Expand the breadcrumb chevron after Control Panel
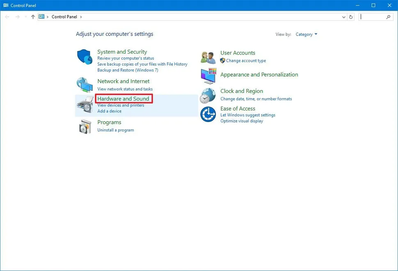 click(80, 17)
